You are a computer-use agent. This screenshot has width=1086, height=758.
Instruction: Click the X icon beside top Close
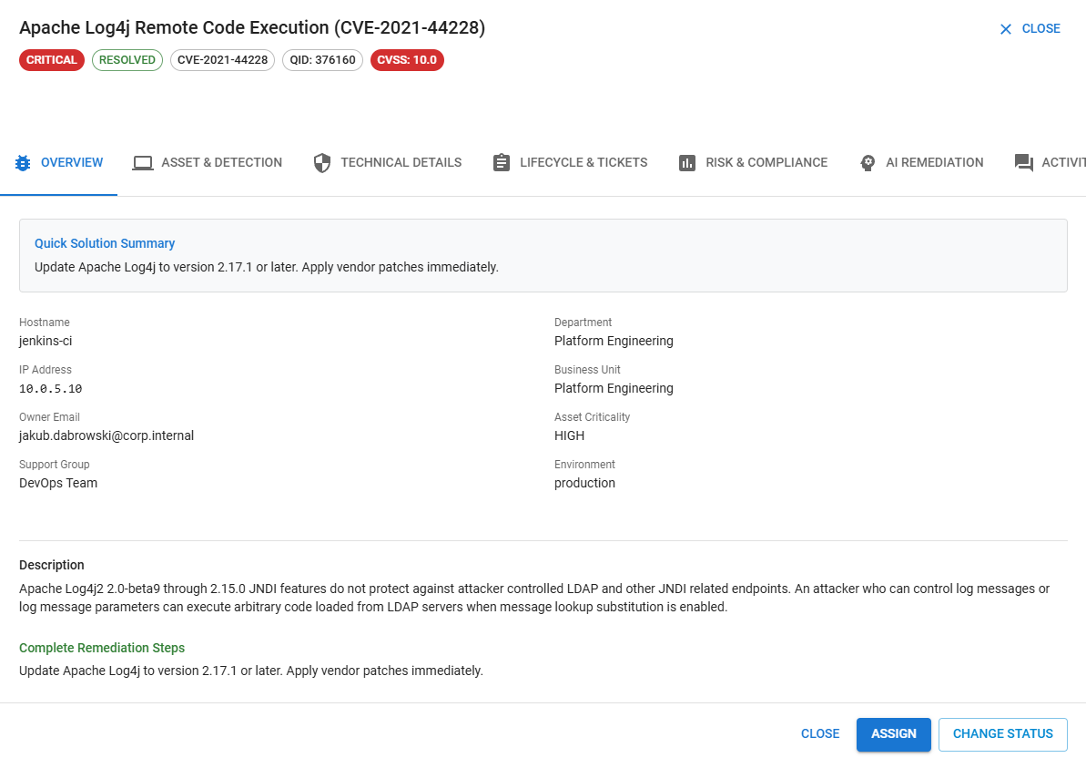point(1006,29)
